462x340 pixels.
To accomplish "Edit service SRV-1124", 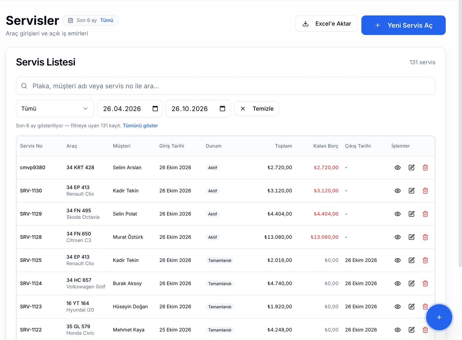I will [x=411, y=284].
